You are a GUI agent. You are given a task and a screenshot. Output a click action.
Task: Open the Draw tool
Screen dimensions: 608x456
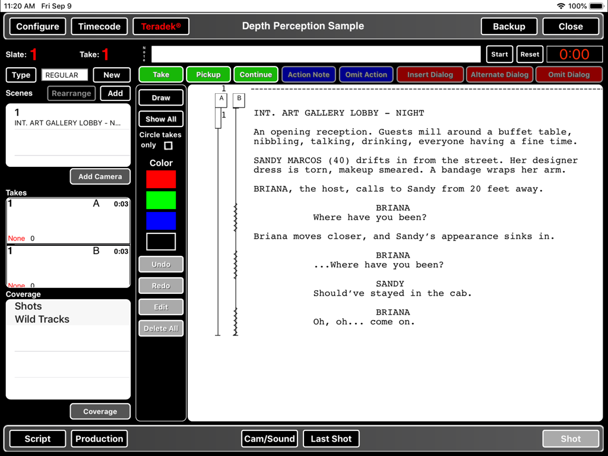[160, 97]
